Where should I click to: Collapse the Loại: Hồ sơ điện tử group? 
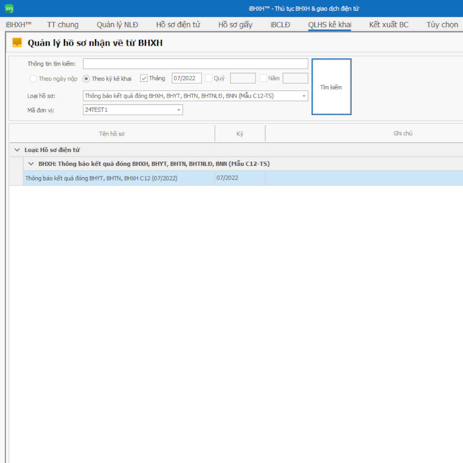point(17,150)
